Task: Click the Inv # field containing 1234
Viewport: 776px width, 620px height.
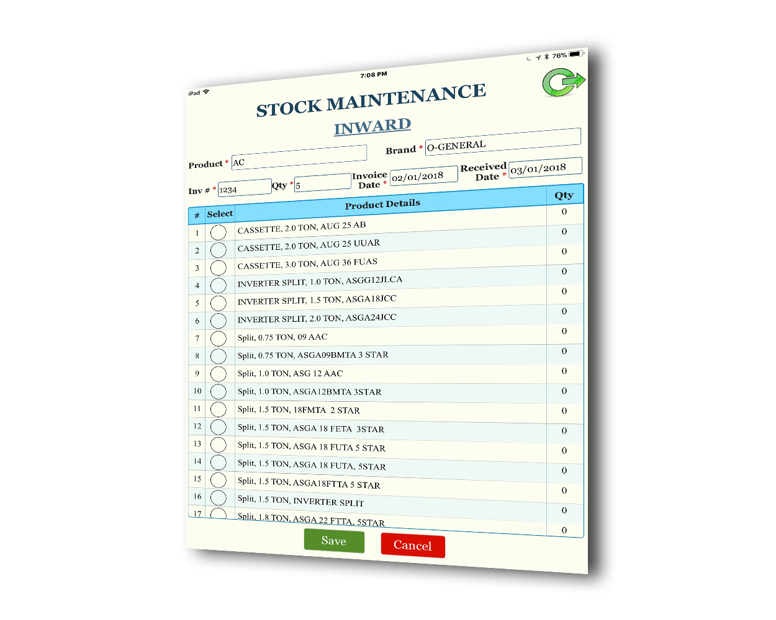Action: coord(245,188)
